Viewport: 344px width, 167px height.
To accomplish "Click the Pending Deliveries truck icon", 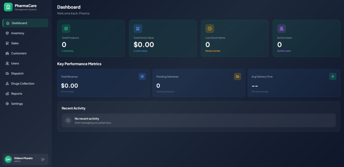I will [237, 77].
